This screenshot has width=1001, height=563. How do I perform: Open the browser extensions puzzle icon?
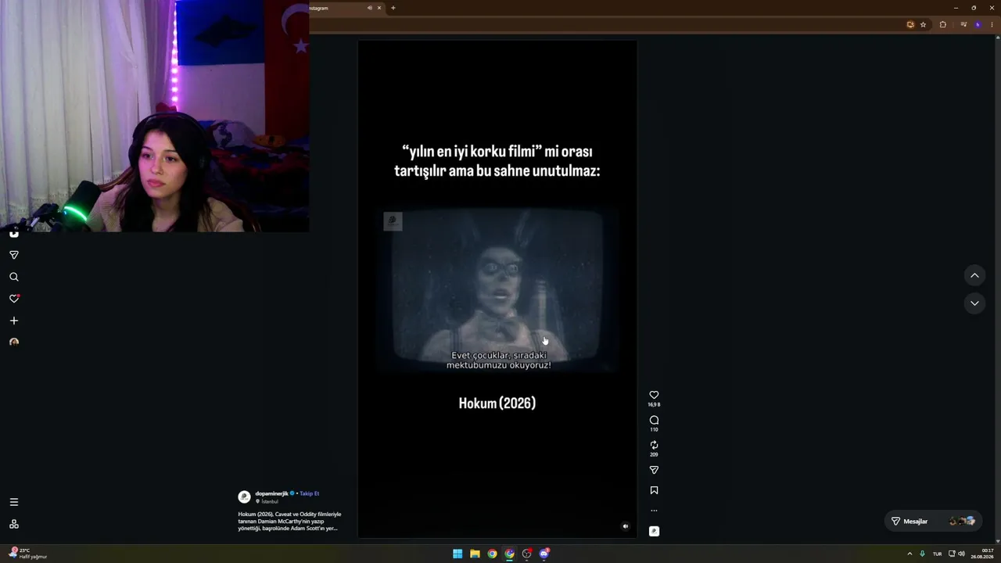tap(942, 24)
